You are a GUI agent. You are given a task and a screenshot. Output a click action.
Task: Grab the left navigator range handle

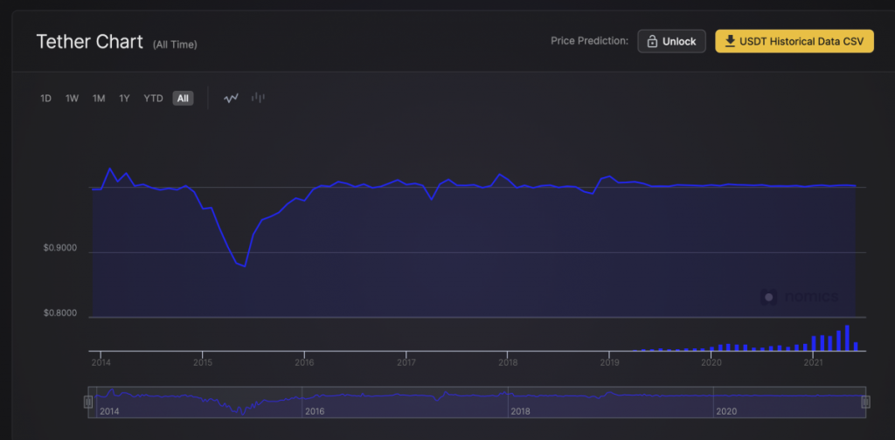88,402
